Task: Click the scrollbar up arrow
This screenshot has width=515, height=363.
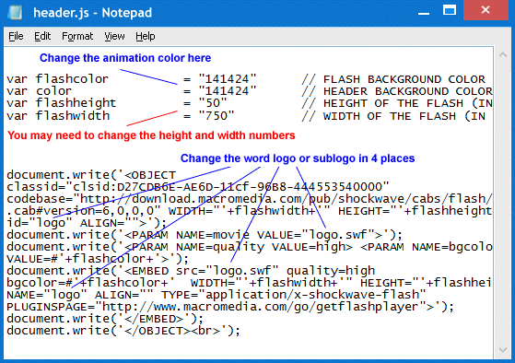Action: click(503, 55)
